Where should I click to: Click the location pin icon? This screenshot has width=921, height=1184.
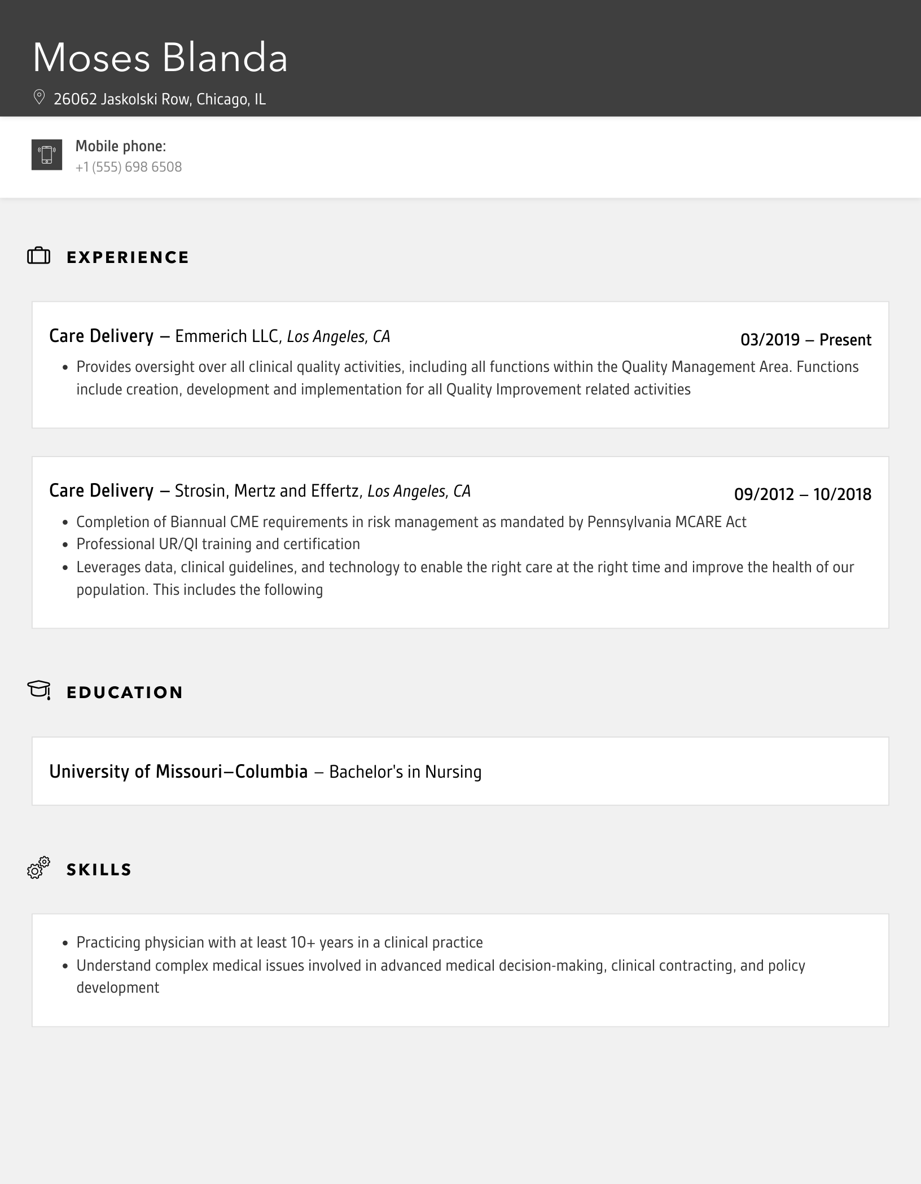pyautogui.click(x=39, y=97)
